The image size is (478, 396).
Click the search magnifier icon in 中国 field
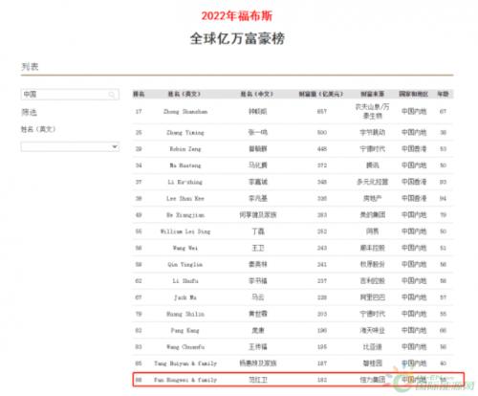[x=112, y=95]
